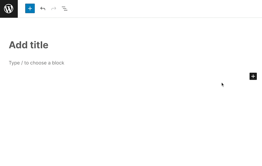Select the empty paragraph block placeholder
The height and width of the screenshot is (166, 262).
tap(36, 63)
